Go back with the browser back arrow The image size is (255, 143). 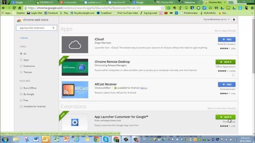coord(4,8)
